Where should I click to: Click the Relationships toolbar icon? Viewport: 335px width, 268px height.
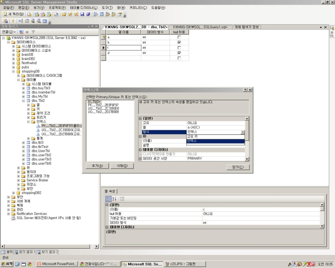(21, 21)
